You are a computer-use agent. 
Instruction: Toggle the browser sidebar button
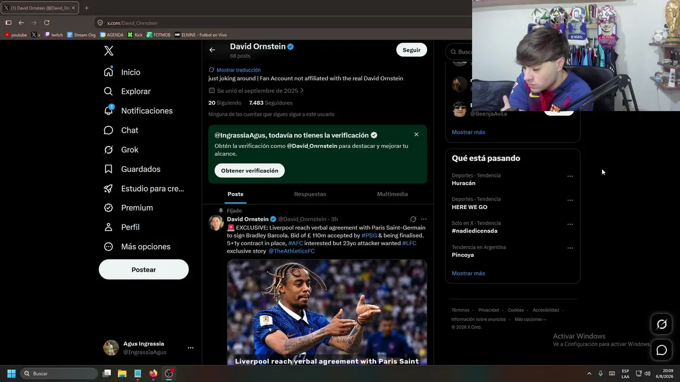[8, 23]
